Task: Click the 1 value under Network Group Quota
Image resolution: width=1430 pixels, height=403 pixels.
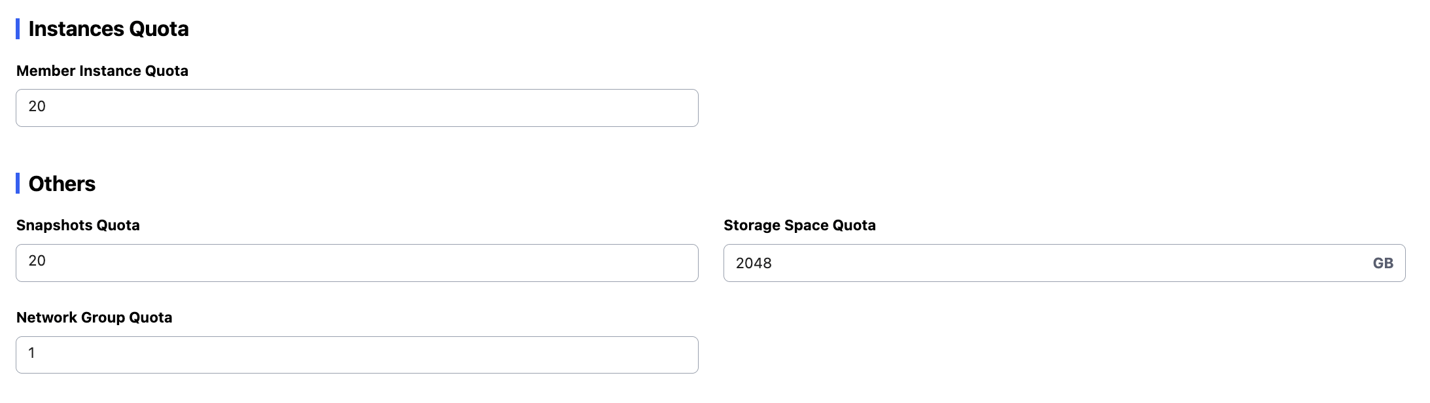Action: (31, 353)
